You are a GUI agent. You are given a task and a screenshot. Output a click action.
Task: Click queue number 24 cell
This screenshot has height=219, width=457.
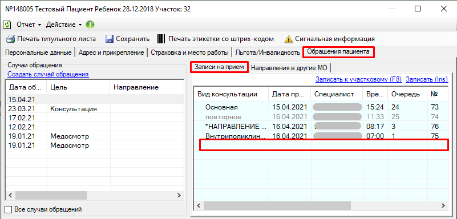click(407, 107)
